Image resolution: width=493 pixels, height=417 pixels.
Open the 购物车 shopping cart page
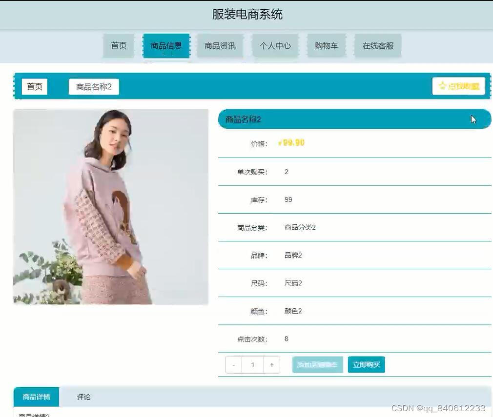[326, 45]
